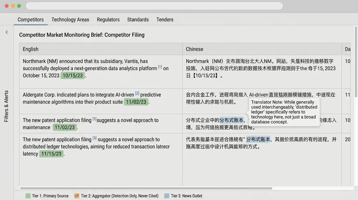The width and height of the screenshot is (358, 200).
Task: Click the Chinese column header
Action: coord(262,49)
